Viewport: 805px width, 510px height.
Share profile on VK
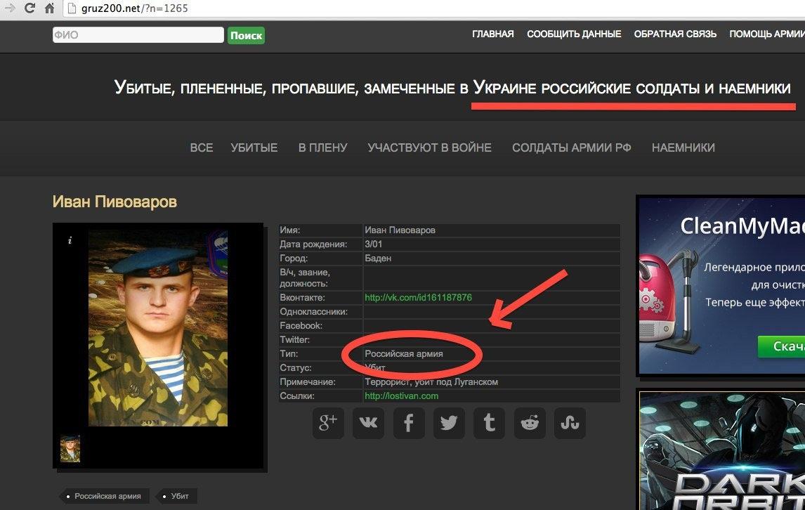tap(368, 423)
